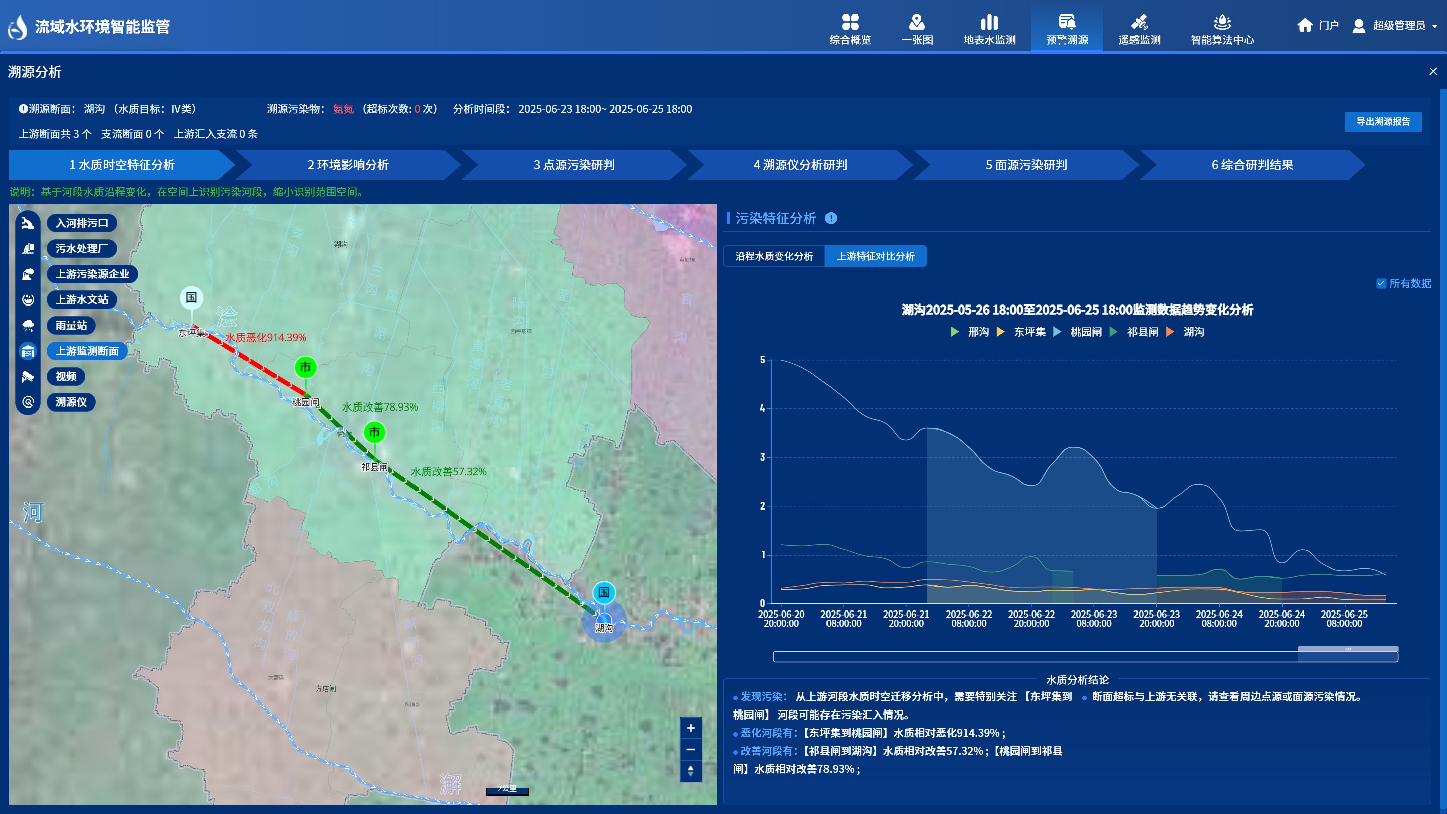Expand step 3 点源污染研判

573,165
